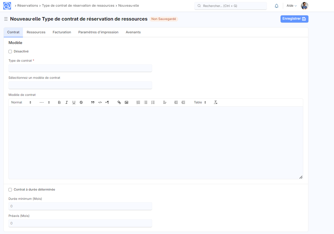Viewport: 334px width, 234px height.
Task: Start an ordered numbered list
Action: (138, 103)
